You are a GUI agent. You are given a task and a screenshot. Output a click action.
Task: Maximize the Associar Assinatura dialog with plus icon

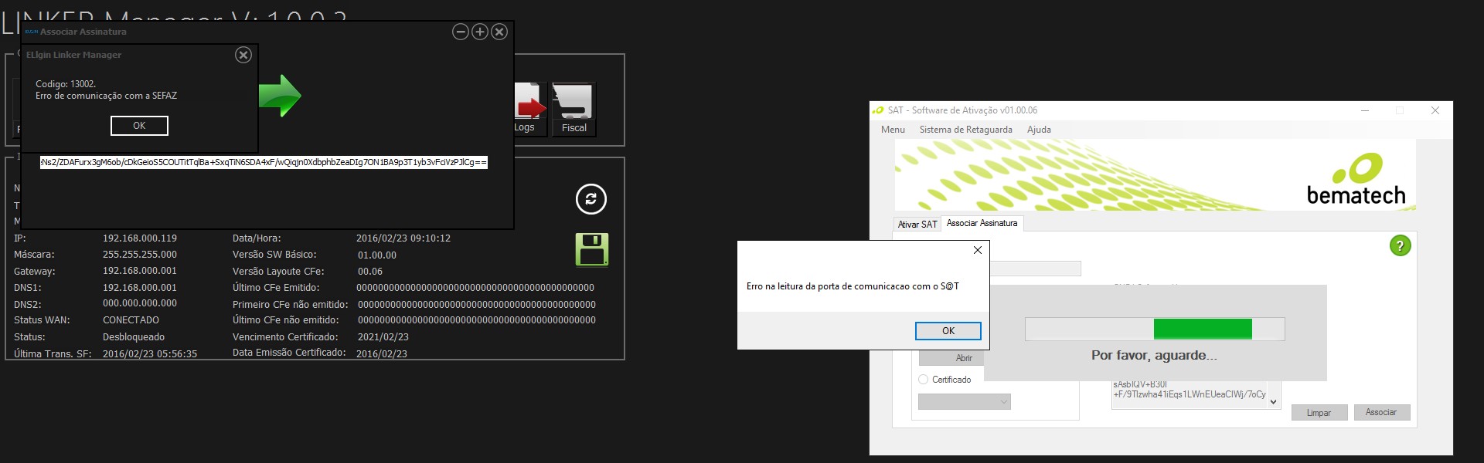point(480,32)
